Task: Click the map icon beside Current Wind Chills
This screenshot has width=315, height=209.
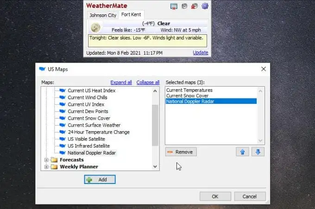Action: coord(63,97)
